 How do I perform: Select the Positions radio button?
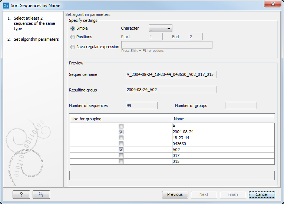tap(73, 37)
